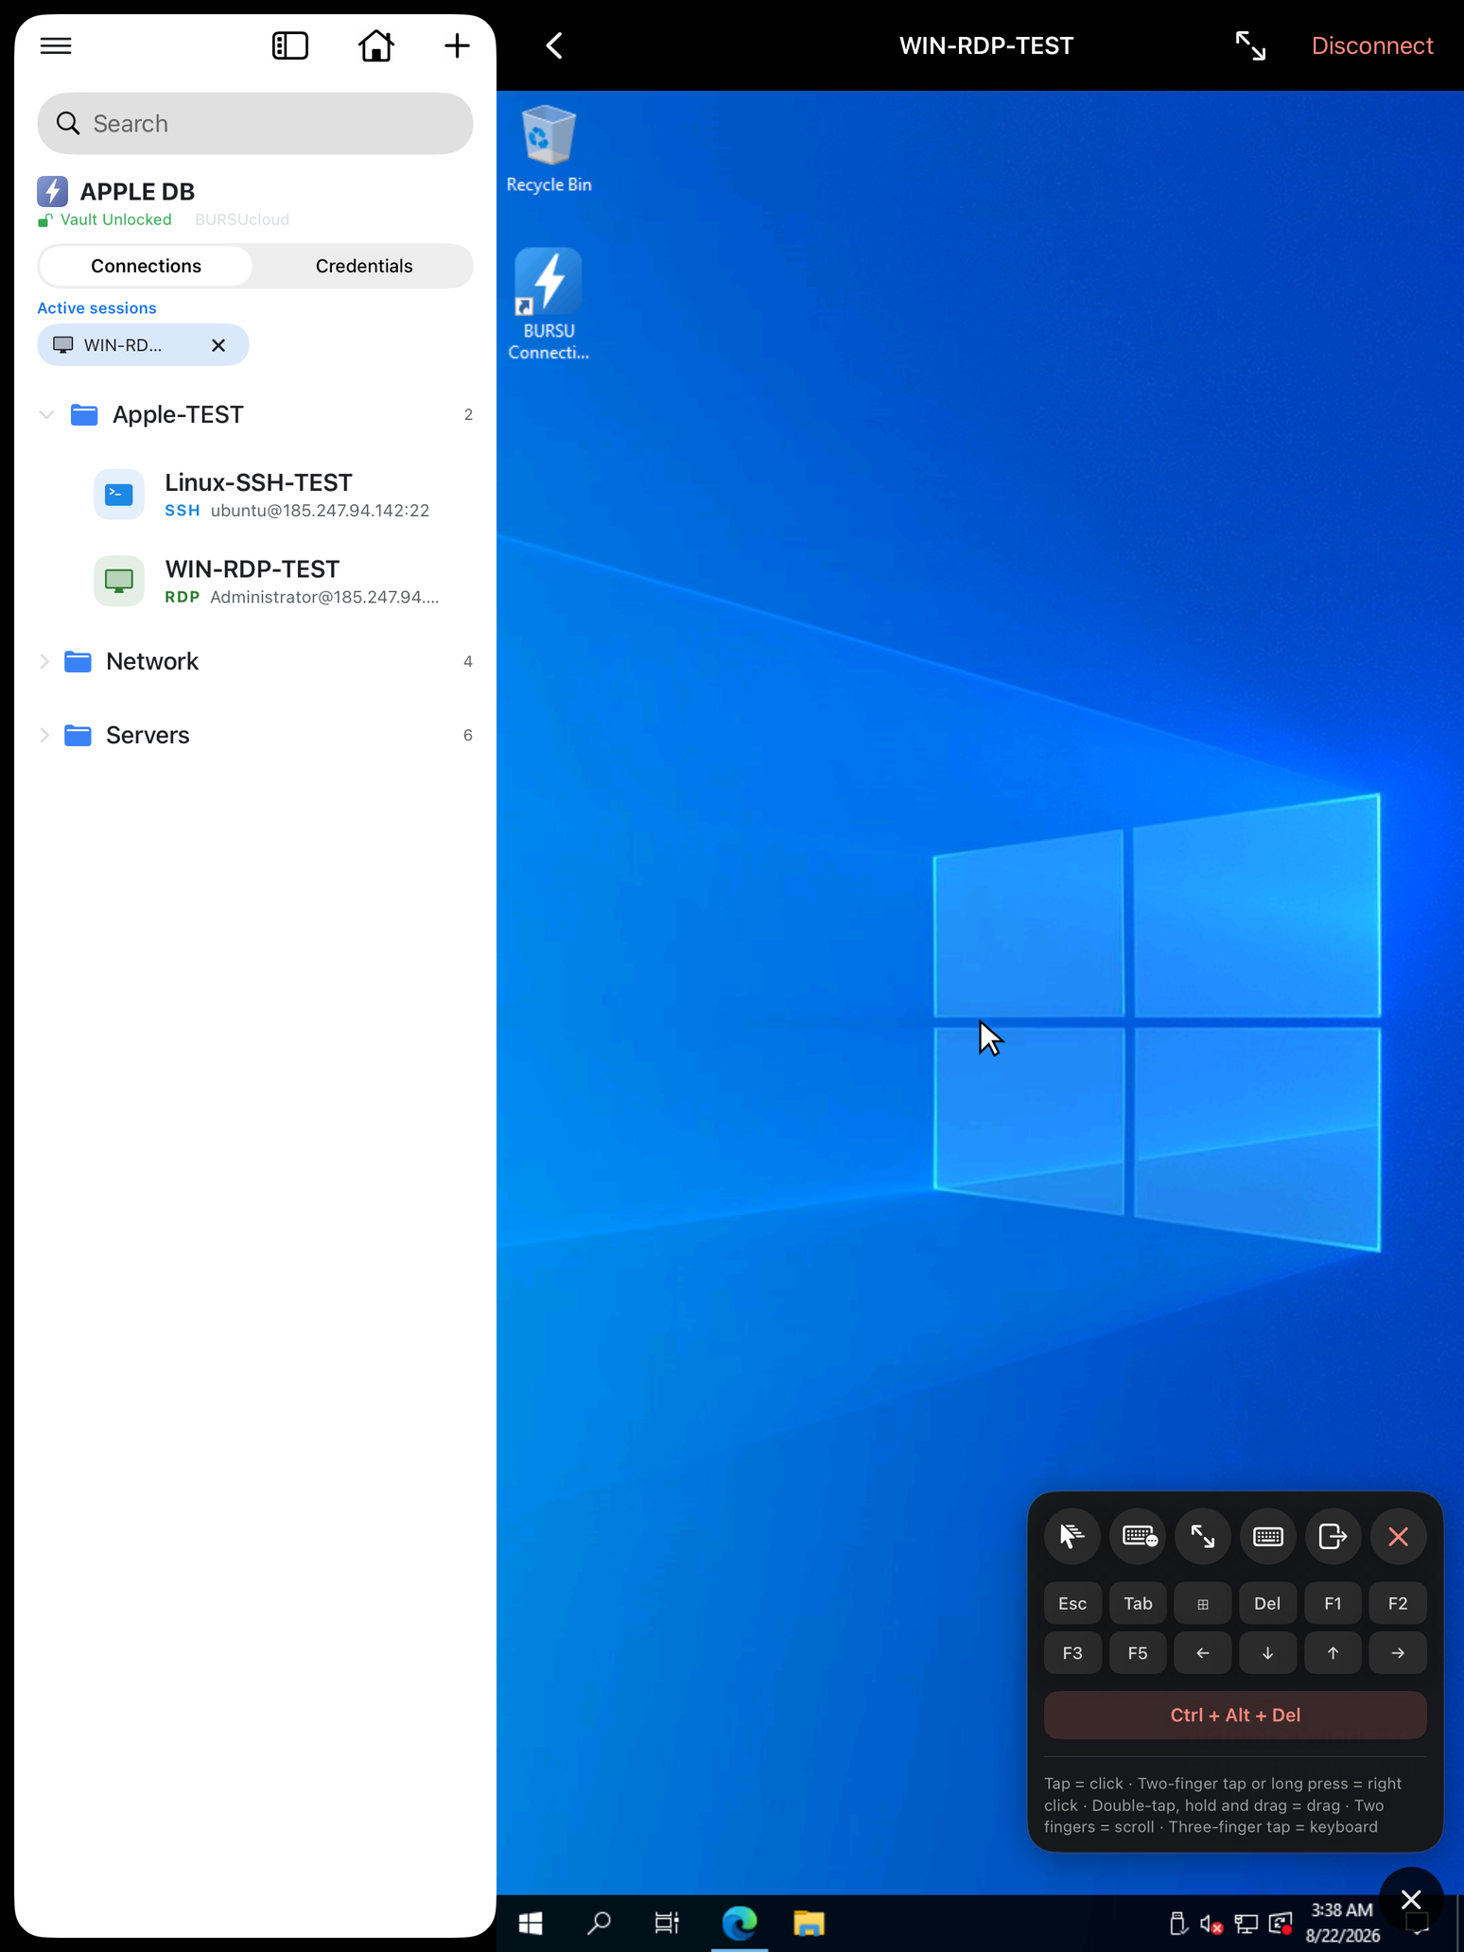
Task: Send the Del key
Action: [1267, 1603]
